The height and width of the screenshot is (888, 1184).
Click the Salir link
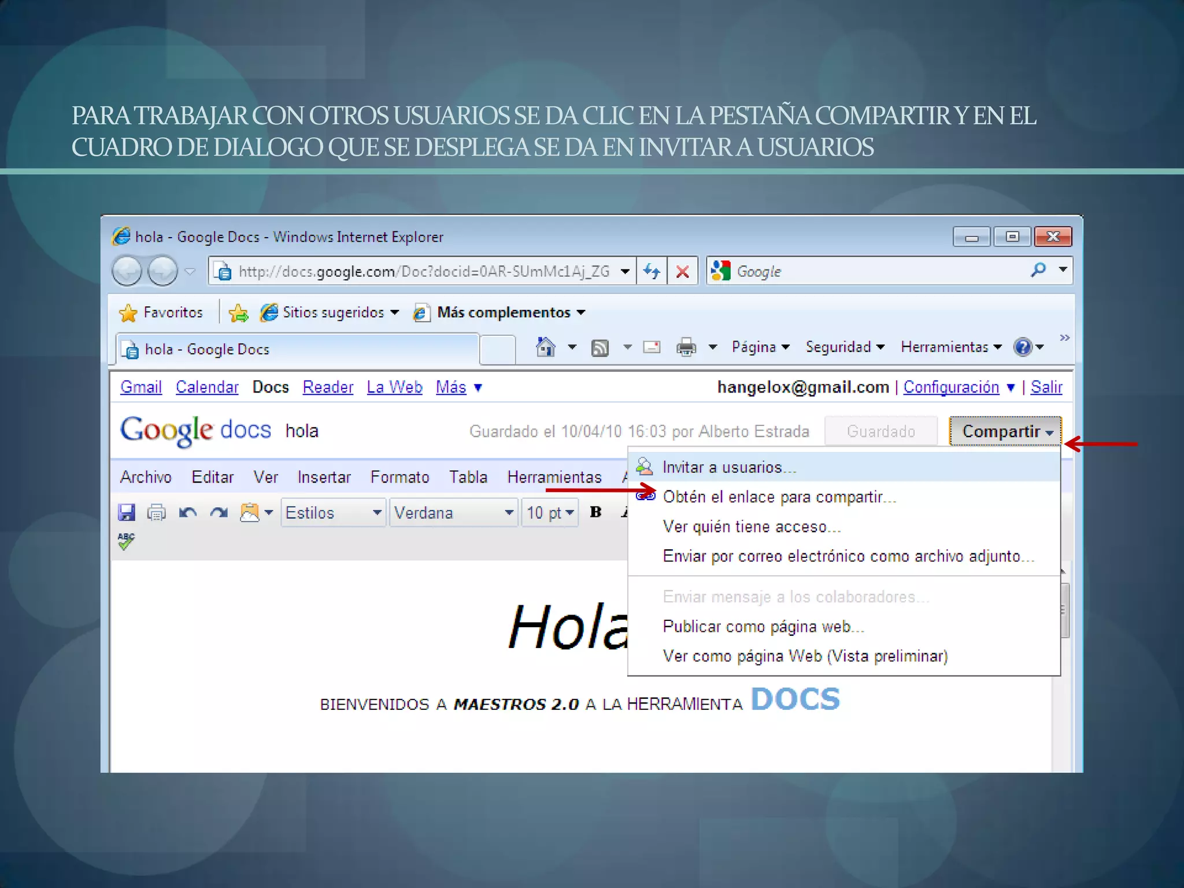[x=1046, y=387]
